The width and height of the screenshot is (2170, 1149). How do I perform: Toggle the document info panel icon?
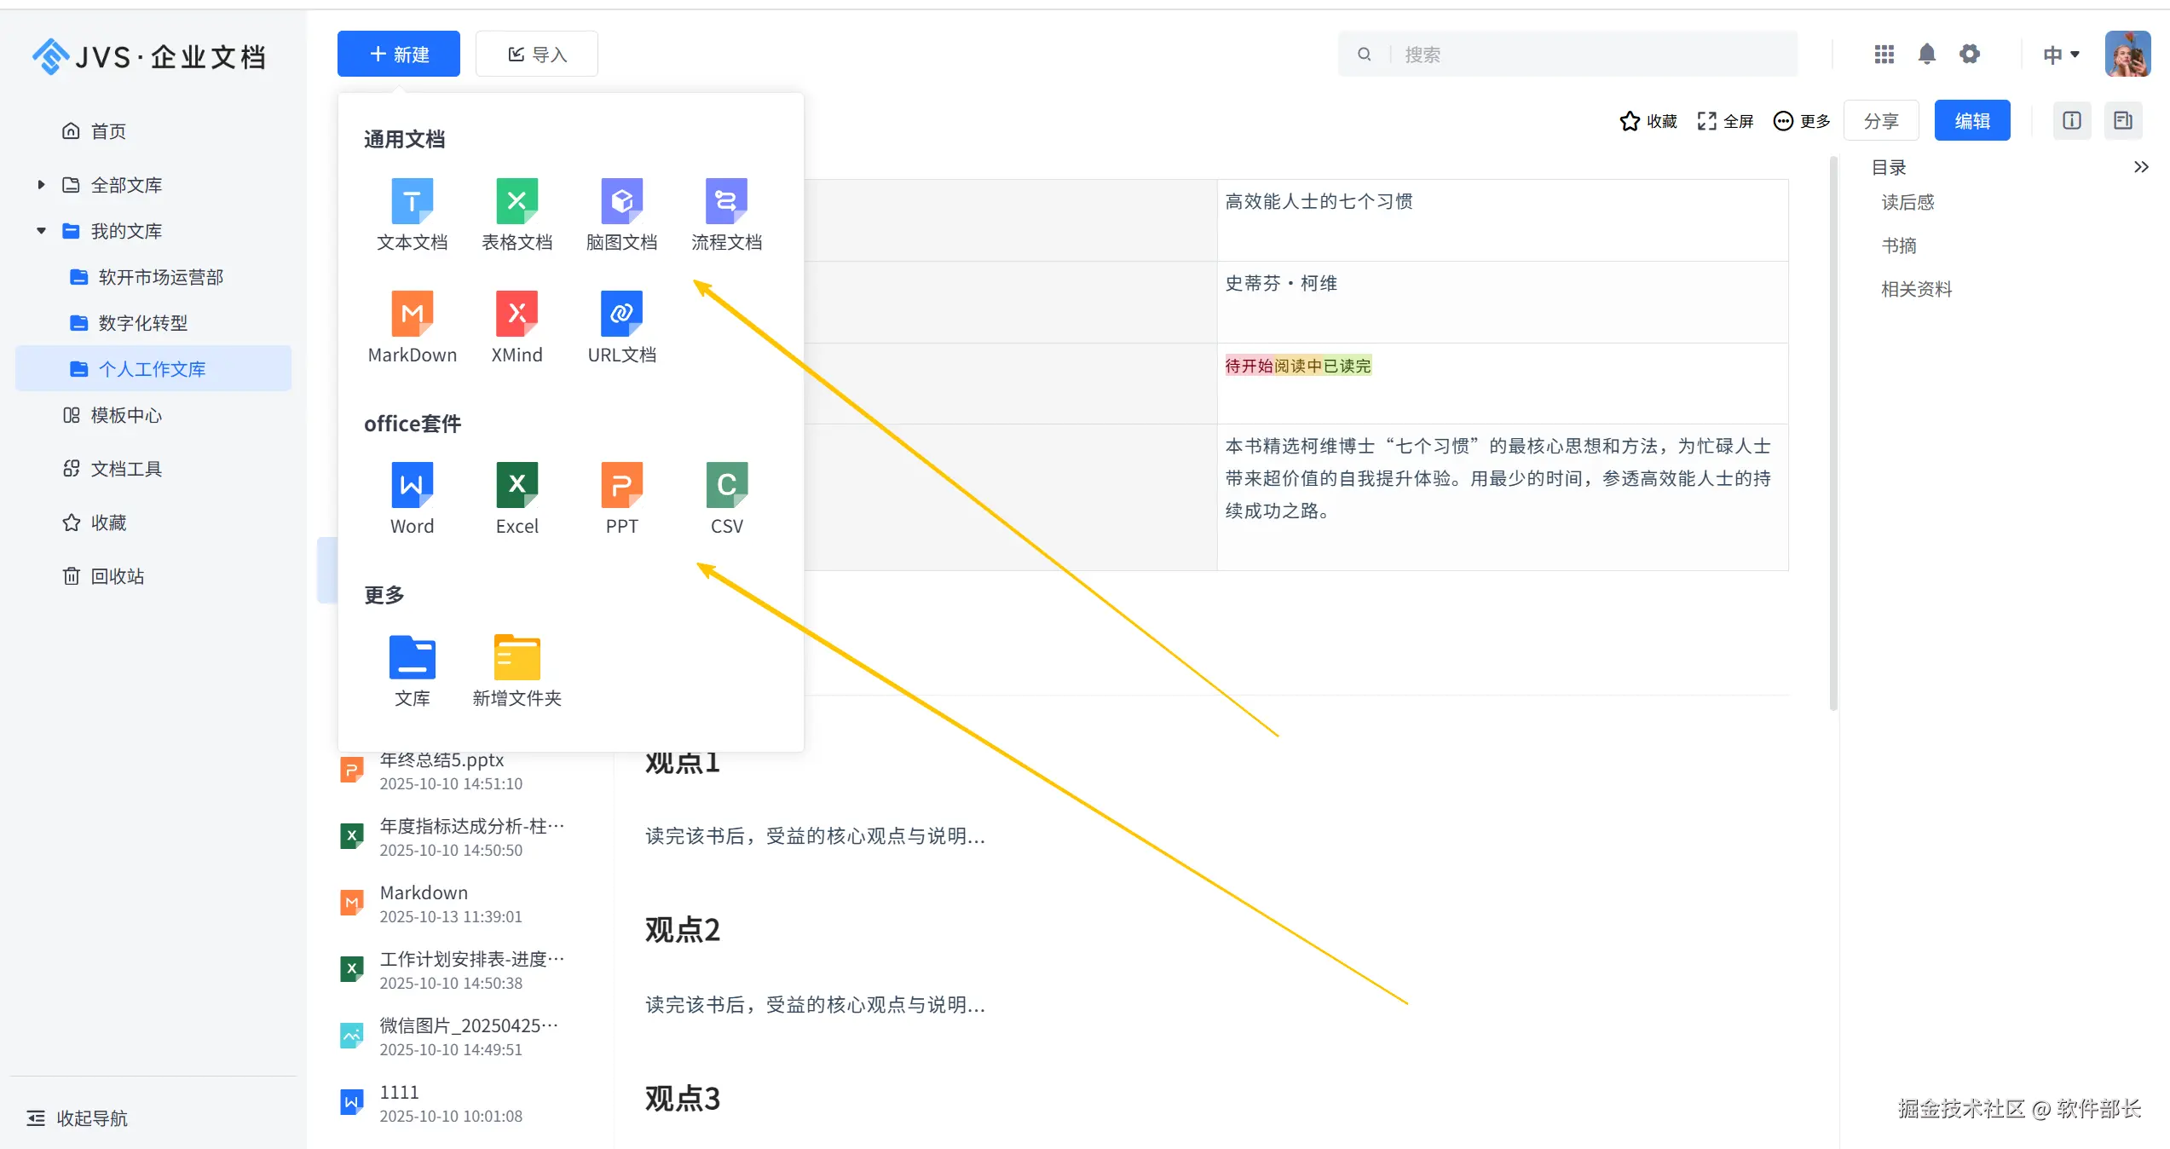click(2071, 121)
